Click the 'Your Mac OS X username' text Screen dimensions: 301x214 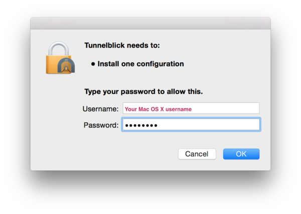158,109
